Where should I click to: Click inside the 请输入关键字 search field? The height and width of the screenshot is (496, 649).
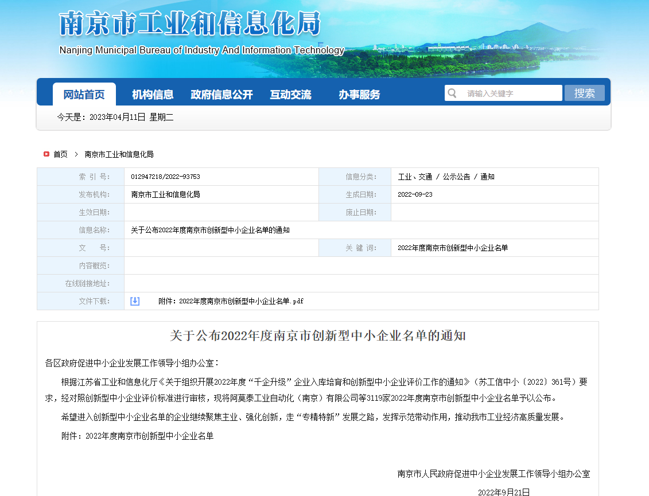pos(505,93)
